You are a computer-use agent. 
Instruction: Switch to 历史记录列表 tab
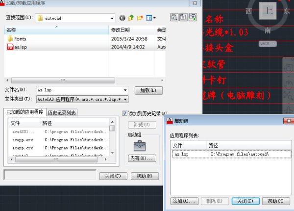[x=62, y=113]
